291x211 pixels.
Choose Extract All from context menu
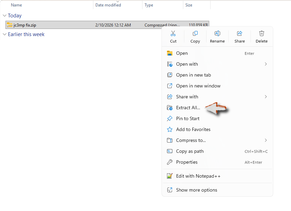click(x=188, y=108)
